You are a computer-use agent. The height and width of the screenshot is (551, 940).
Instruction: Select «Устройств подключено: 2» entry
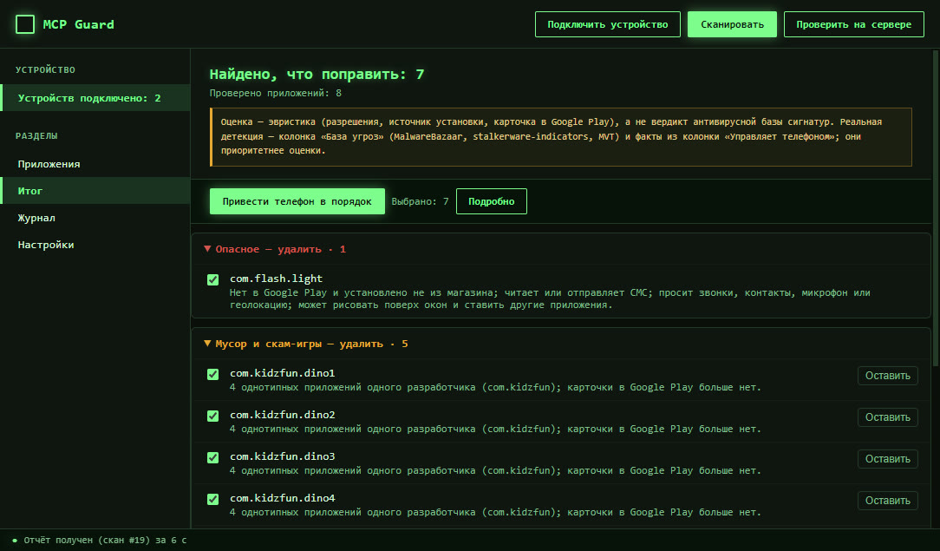[95, 98]
